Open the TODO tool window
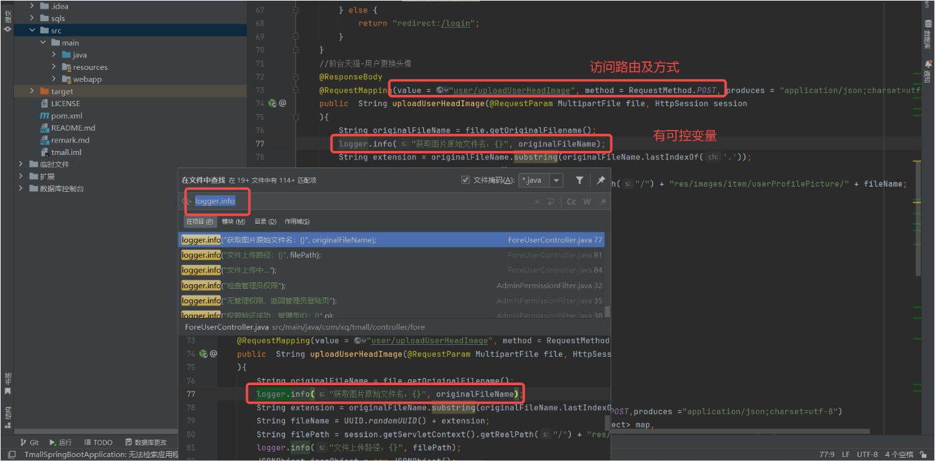935x461 pixels. click(98, 443)
